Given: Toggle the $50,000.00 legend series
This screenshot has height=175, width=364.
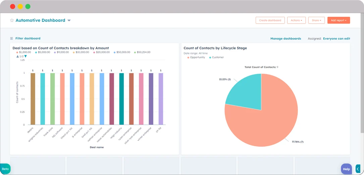Looking at the screenshot, I should (122, 52).
